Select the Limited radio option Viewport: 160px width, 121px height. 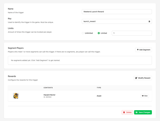point(99,33)
